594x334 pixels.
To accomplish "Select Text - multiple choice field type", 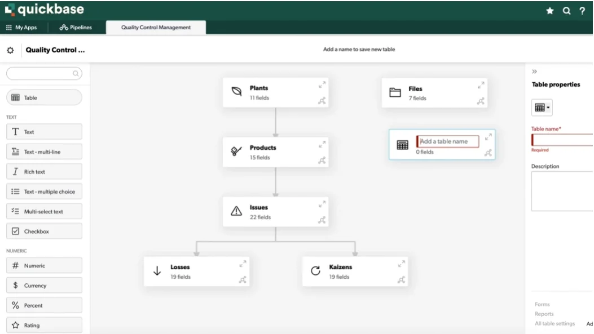I will 44,192.
